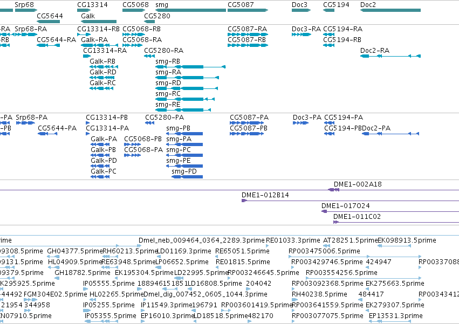459x324 pixels.
Task: Select the LD01169.3prime EST label
Action: 184,251
